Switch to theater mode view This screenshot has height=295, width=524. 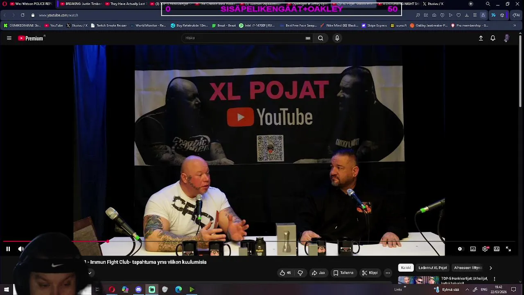point(497,249)
